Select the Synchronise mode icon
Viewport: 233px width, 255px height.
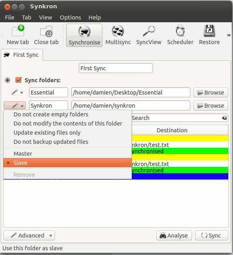tap(84, 35)
